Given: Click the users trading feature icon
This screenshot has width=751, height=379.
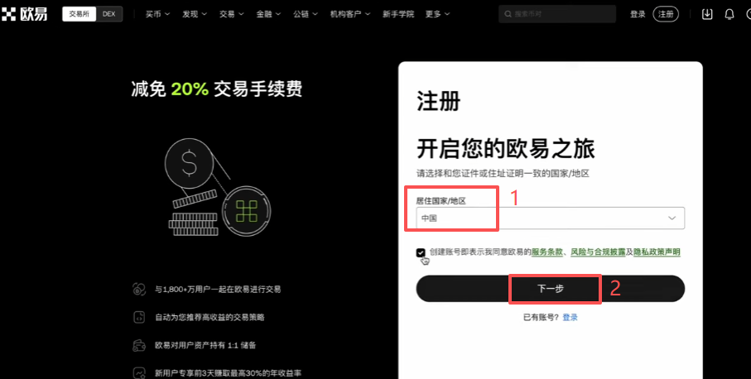Looking at the screenshot, I should coord(139,289).
